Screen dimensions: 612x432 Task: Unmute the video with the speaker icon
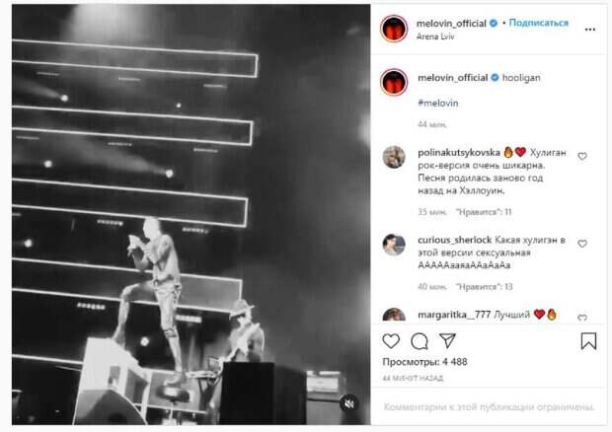349,403
